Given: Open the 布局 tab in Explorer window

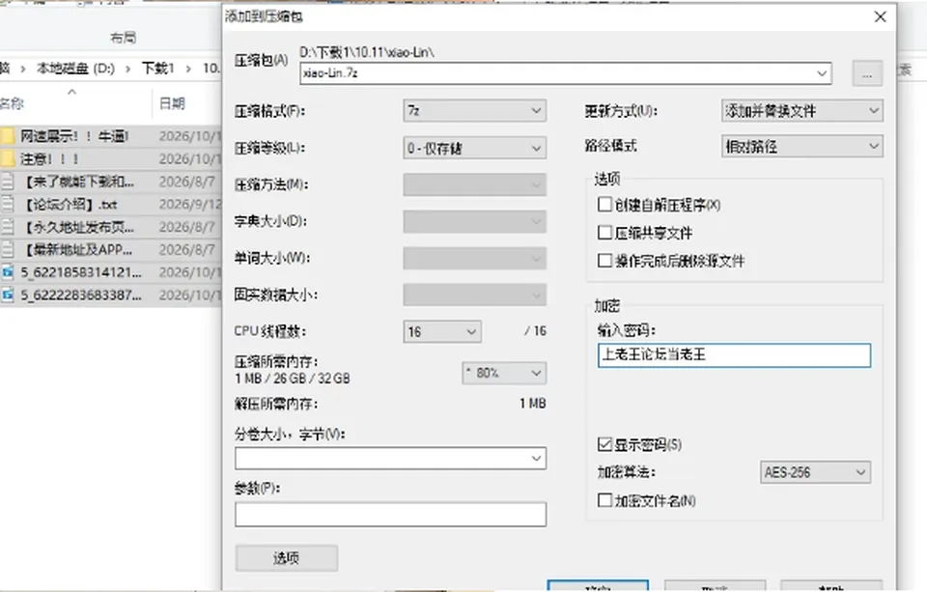Looking at the screenshot, I should tap(123, 38).
